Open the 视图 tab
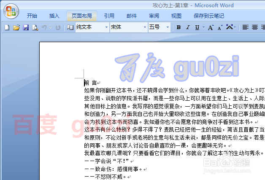The image size is (265, 180). click(176, 16)
